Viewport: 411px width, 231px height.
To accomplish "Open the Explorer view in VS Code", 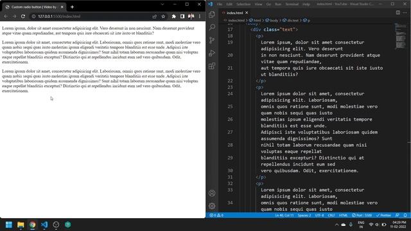I will click(212, 14).
